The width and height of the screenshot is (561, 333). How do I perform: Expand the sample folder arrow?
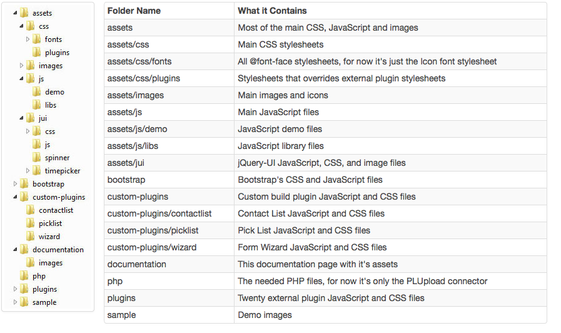click(x=15, y=302)
